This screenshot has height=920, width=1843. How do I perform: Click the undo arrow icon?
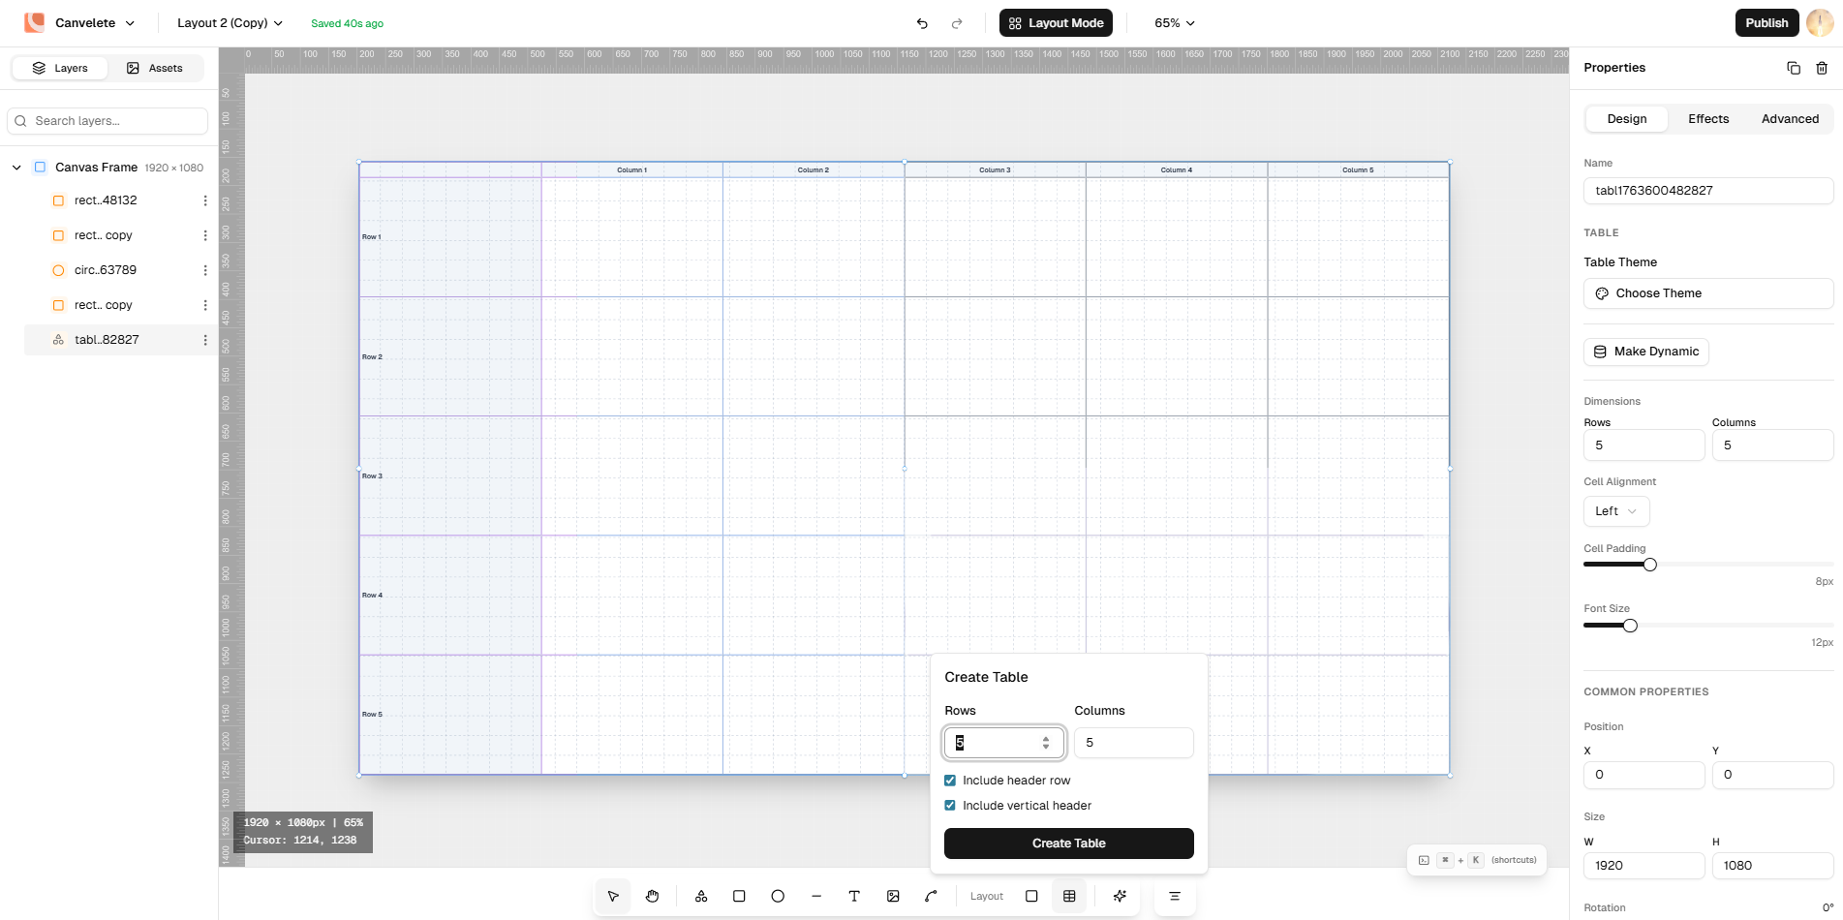coord(922,23)
